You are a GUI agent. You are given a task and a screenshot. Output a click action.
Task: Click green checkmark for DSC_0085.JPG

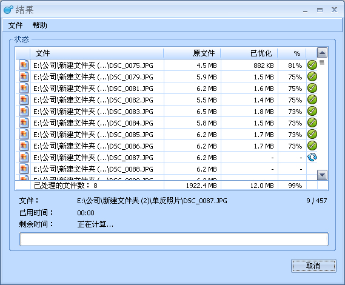pyautogui.click(x=312, y=134)
